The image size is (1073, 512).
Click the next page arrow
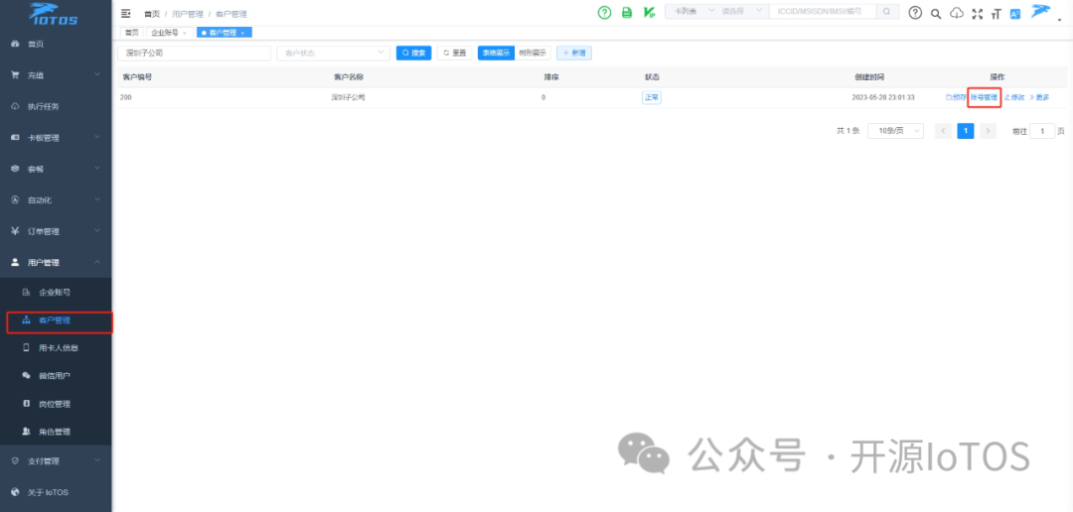pos(988,131)
